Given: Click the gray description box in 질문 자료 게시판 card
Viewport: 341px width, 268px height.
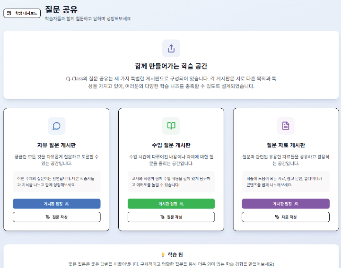Looking at the screenshot, I should tap(286, 182).
